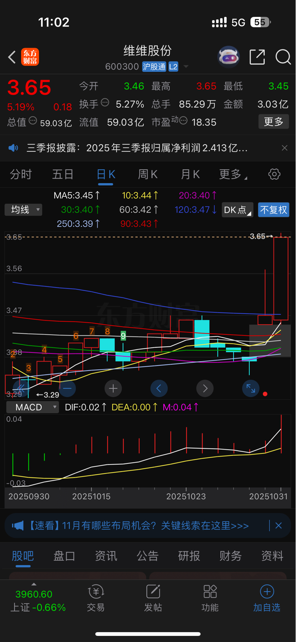This screenshot has height=642, width=296.
Task: Switch to 分时 chart tab
Action: coord(21,175)
